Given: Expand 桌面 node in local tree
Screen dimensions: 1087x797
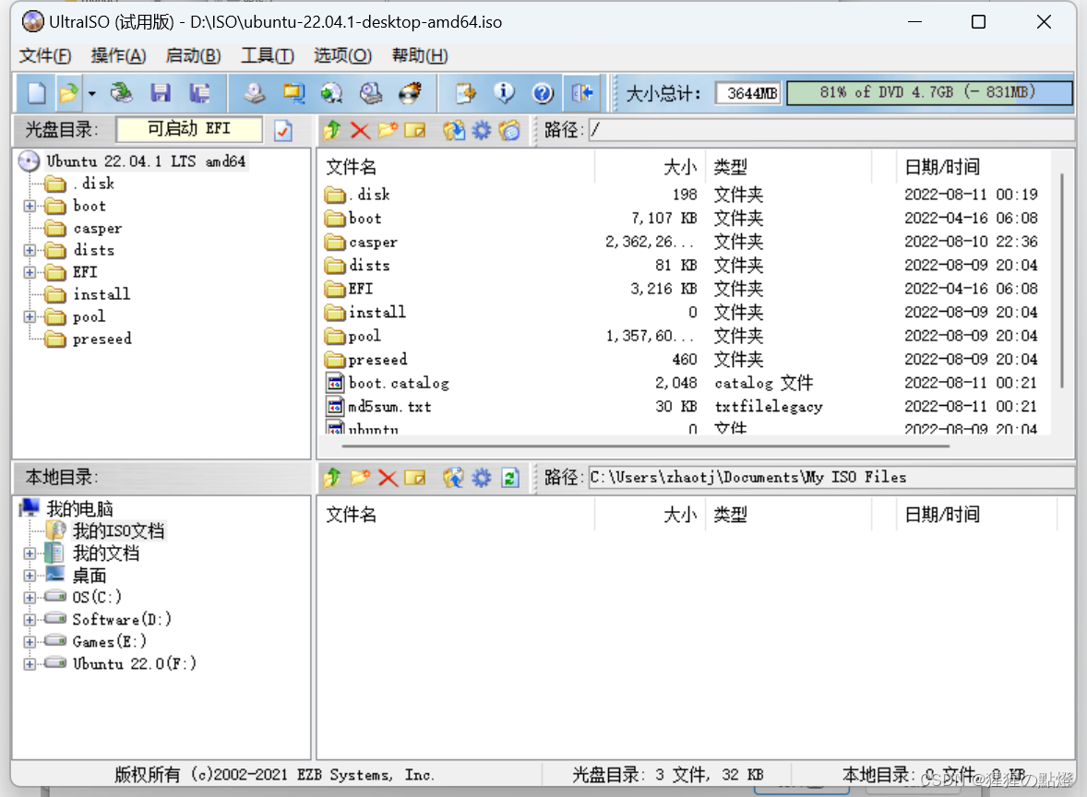Looking at the screenshot, I should pyautogui.click(x=30, y=576).
